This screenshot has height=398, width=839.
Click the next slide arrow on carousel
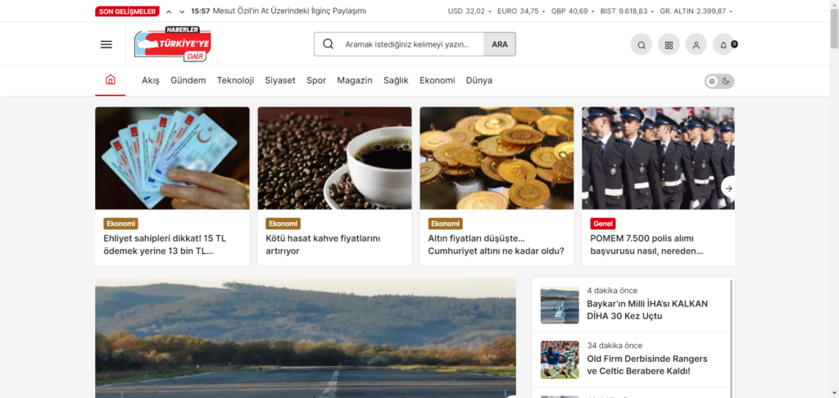[728, 188]
